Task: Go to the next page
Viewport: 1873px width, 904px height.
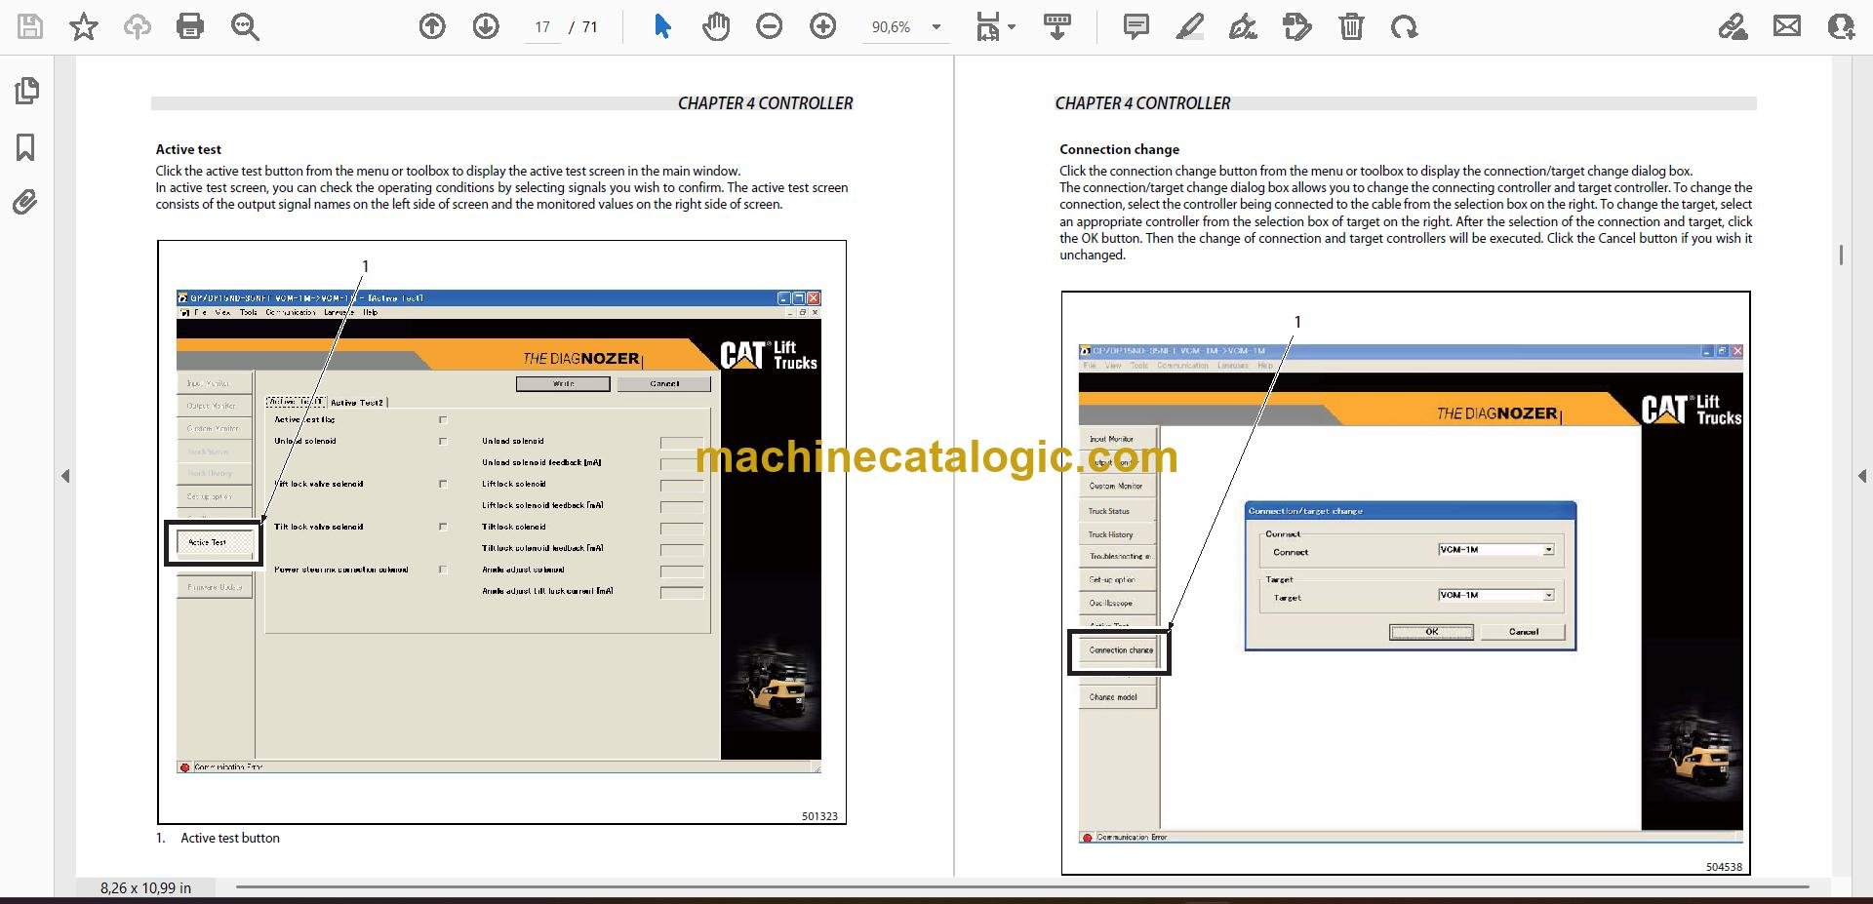Action: click(486, 26)
